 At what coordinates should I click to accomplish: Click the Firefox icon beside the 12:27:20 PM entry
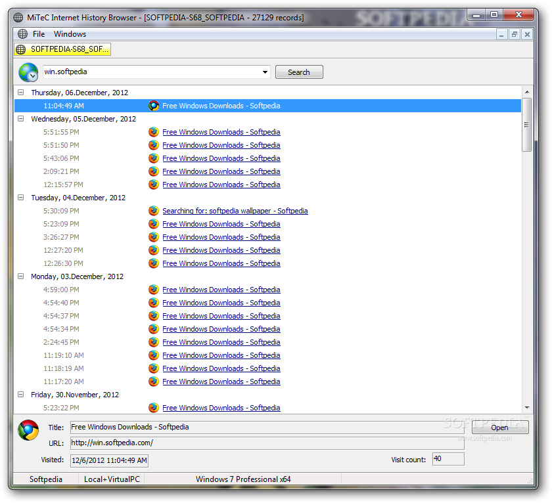click(154, 250)
